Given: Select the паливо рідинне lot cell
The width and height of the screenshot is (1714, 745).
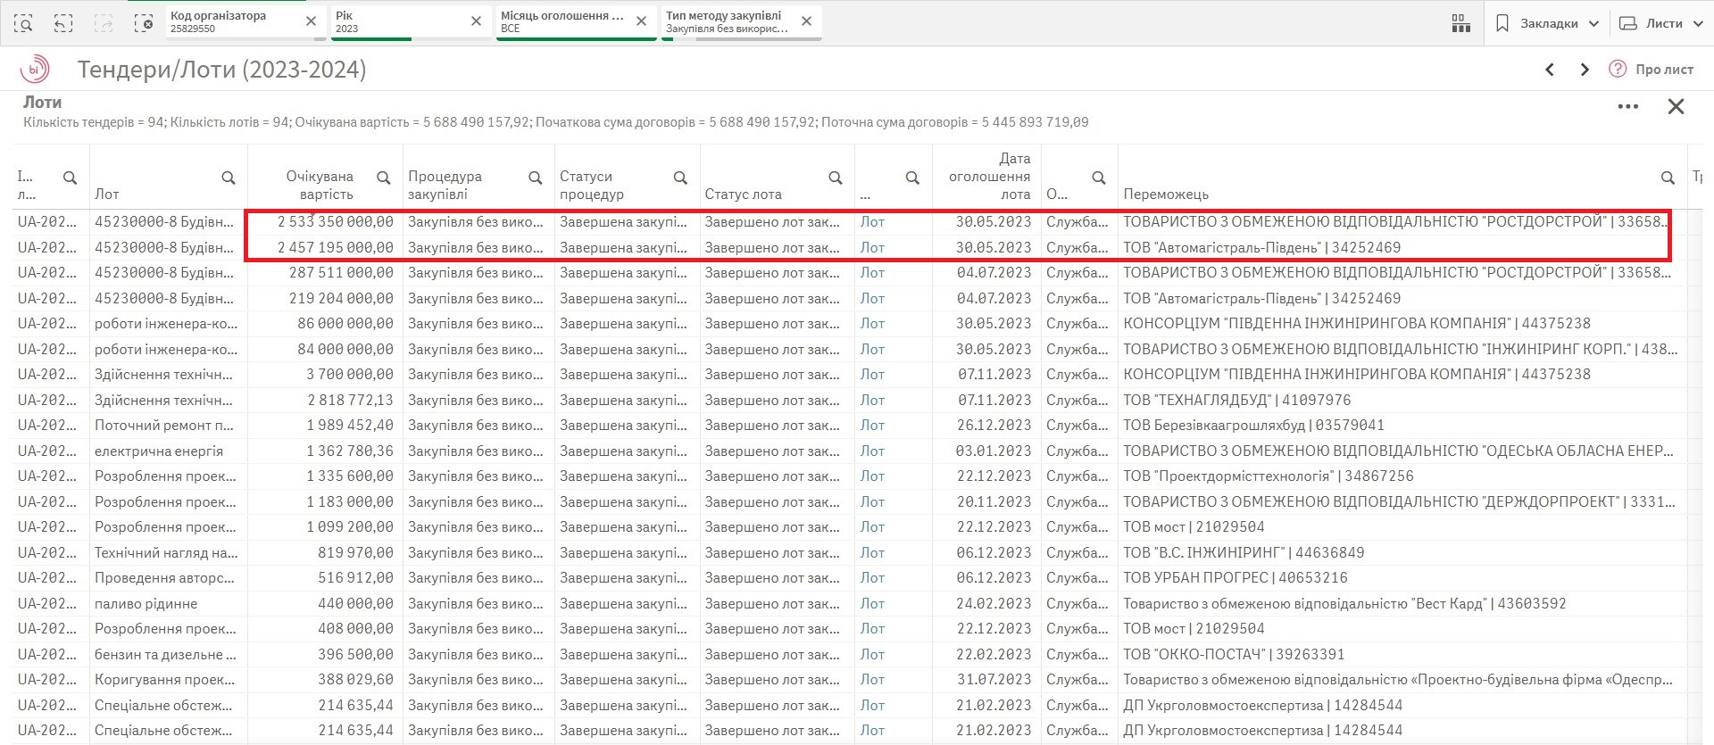Looking at the screenshot, I should point(168,604).
